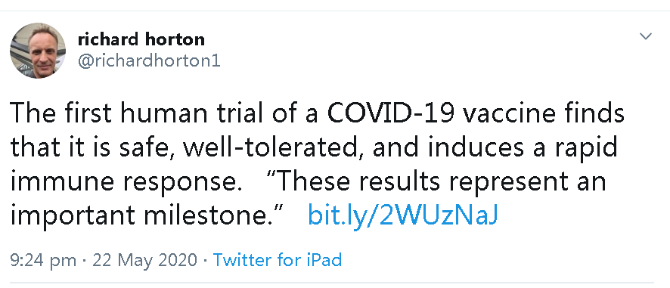Open the bit.ly/2WUzNaJ link

click(x=402, y=215)
